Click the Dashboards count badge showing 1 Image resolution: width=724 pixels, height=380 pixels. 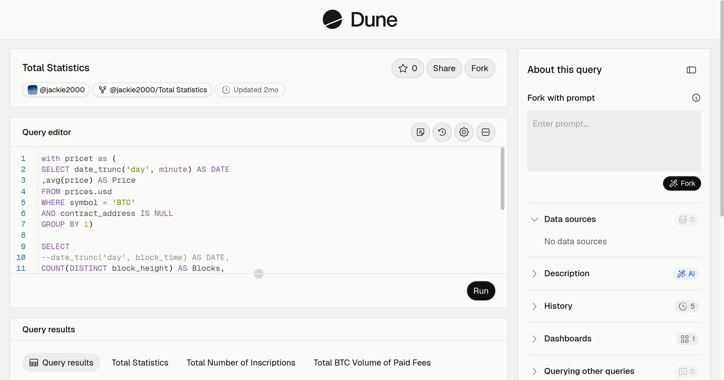[x=687, y=339]
